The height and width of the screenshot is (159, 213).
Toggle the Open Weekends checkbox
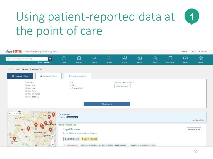[x=26, y=94]
